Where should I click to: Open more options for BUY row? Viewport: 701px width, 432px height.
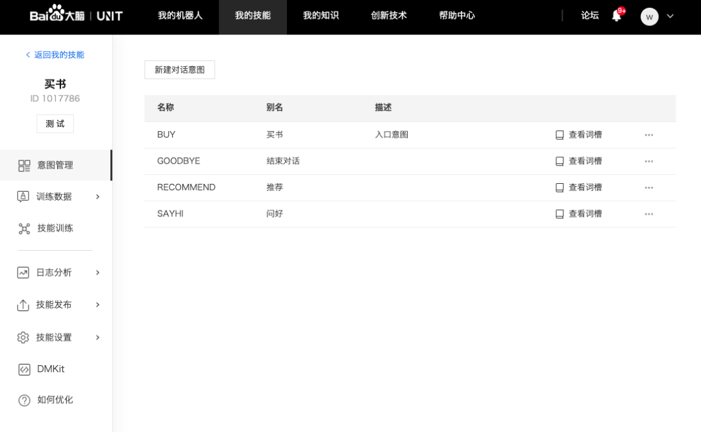[648, 135]
